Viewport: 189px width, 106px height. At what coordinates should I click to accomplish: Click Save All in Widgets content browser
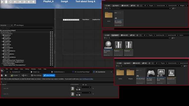coord(125,6)
